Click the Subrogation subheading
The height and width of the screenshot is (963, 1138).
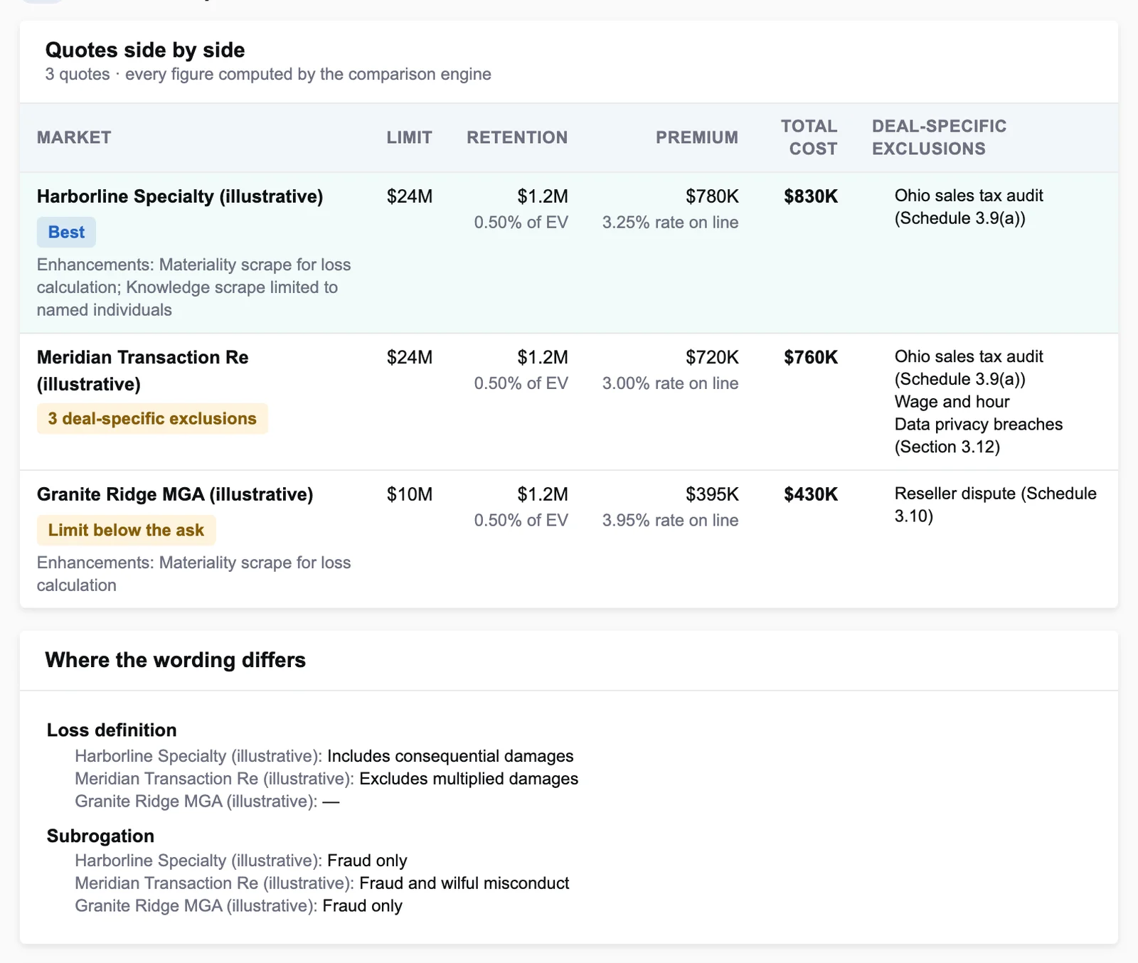100,836
